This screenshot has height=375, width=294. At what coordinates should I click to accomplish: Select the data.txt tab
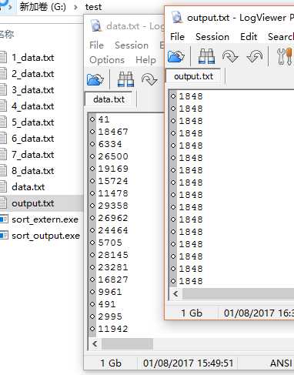pos(109,99)
